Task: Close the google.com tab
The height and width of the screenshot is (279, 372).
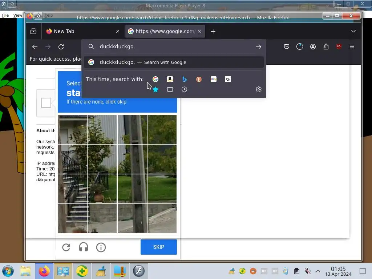Action: coord(199,31)
